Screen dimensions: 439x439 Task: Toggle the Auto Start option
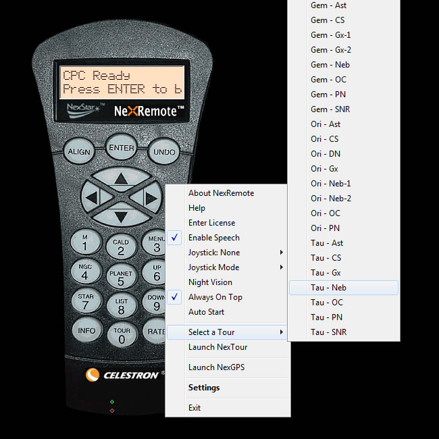click(226, 311)
